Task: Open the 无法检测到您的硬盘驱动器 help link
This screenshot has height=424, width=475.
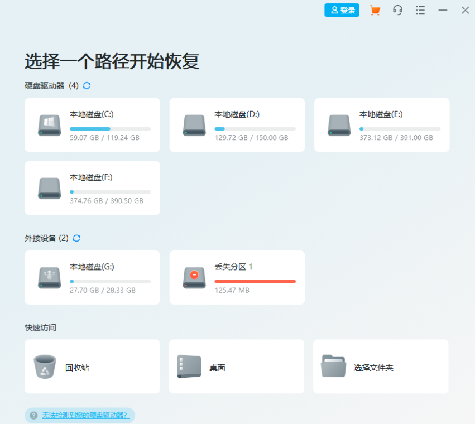Action: click(x=81, y=415)
